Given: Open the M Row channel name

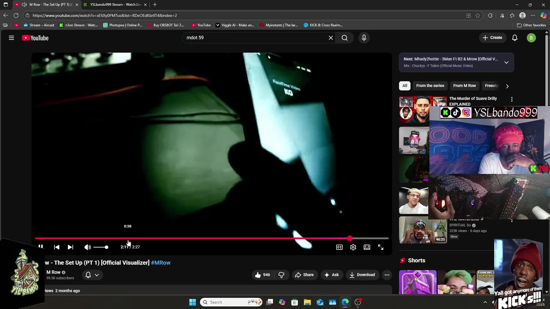Looking at the screenshot, I should coord(53,272).
